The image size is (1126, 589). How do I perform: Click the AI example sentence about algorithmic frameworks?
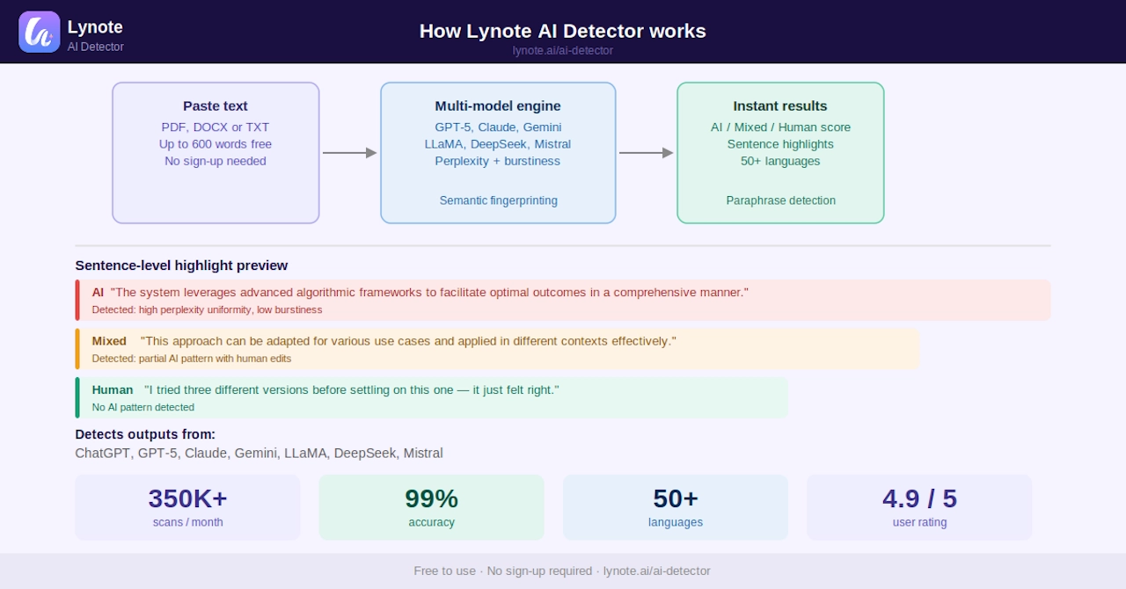(x=429, y=292)
